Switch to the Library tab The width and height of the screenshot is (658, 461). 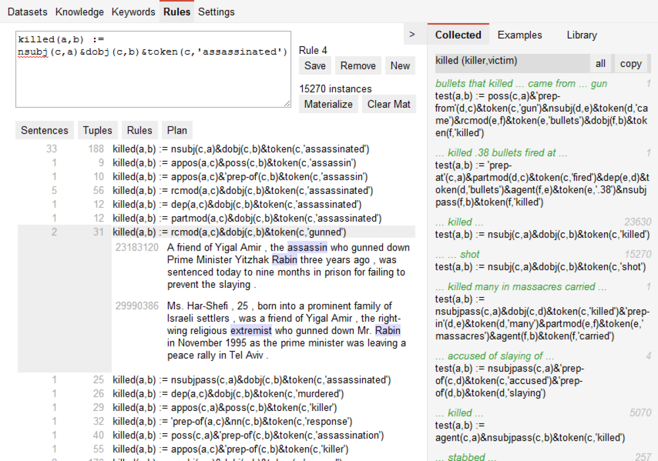582,35
